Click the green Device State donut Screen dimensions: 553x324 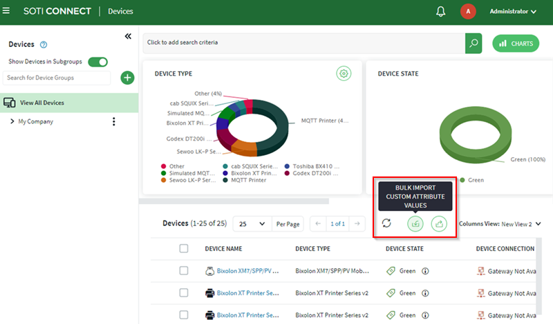(476, 134)
